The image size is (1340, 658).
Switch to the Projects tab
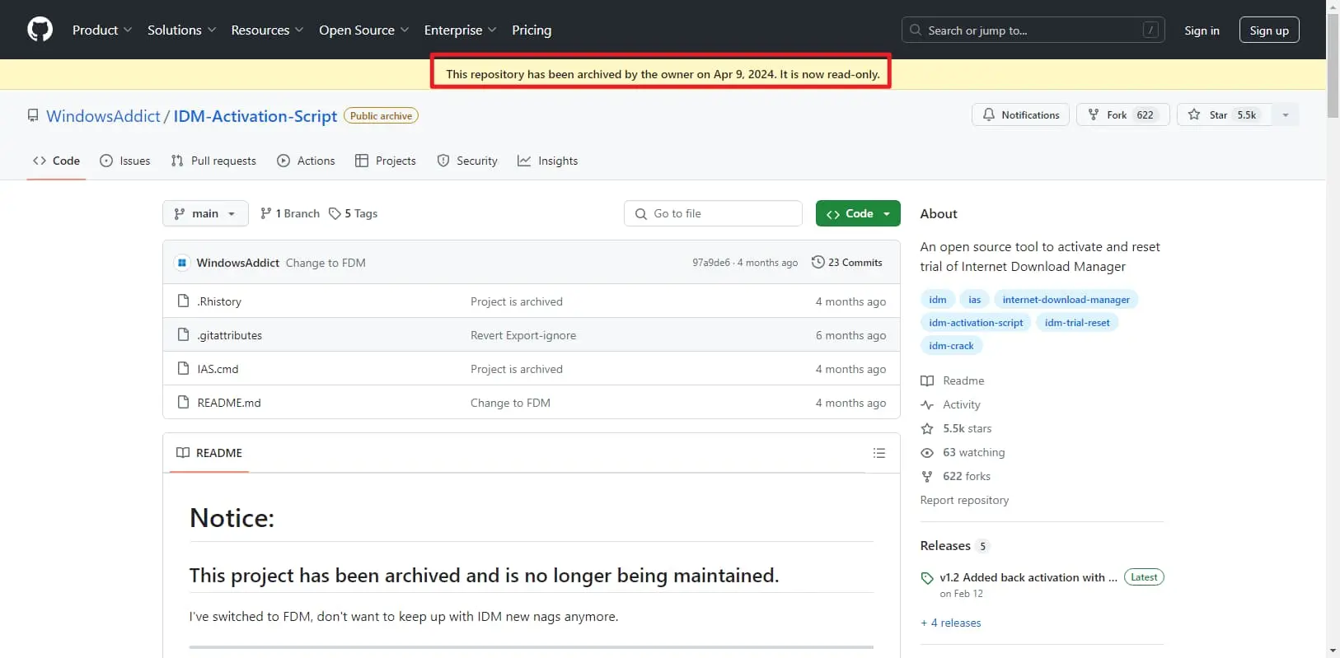point(385,161)
